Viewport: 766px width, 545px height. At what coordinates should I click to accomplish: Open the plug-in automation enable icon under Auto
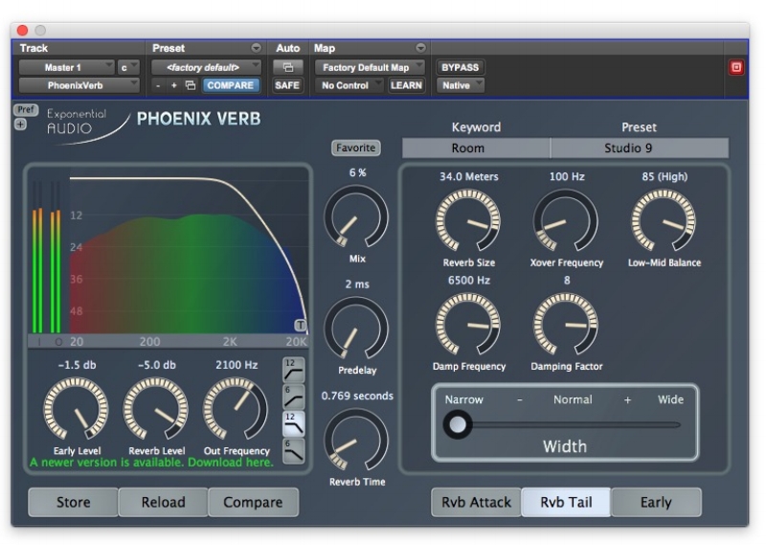pyautogui.click(x=288, y=67)
